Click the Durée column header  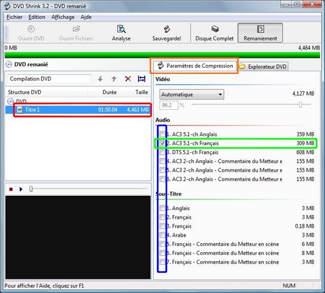coord(104,92)
